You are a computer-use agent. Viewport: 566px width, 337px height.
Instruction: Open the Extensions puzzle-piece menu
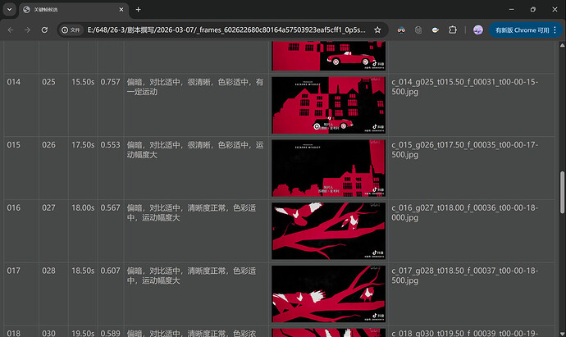(452, 30)
